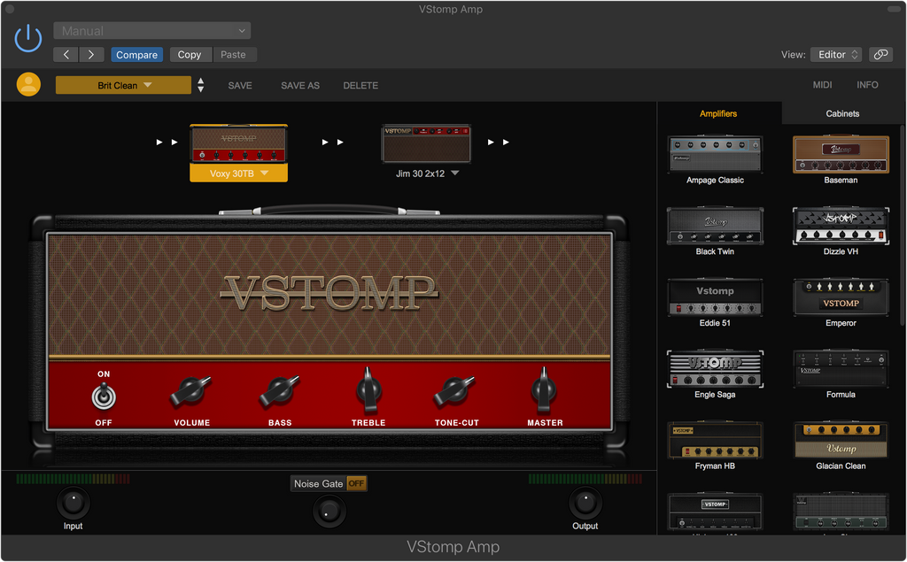Switch to the Amplifiers tab
The image size is (907, 562).
tap(718, 113)
